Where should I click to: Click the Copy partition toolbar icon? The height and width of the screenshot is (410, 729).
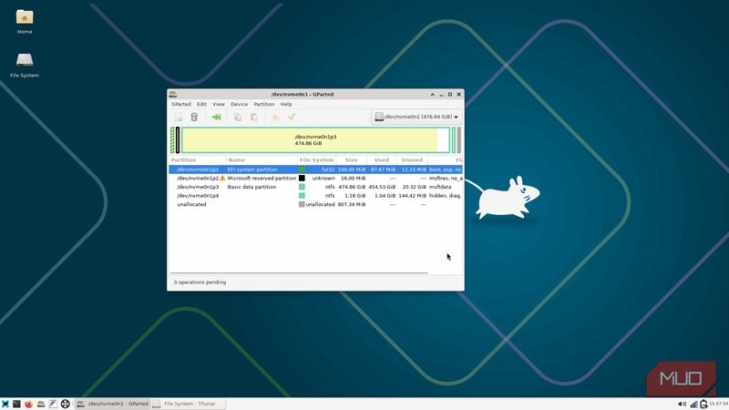pos(238,117)
